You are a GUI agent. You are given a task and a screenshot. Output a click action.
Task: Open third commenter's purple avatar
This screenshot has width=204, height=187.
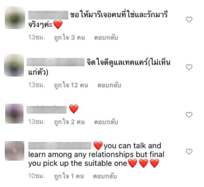pyautogui.click(x=14, y=114)
